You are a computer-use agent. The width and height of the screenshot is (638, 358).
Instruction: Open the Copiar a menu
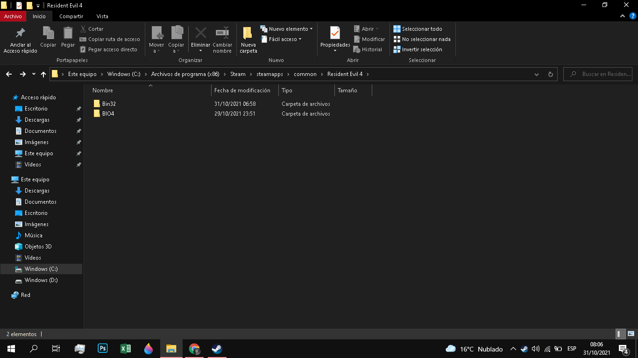tap(176, 40)
